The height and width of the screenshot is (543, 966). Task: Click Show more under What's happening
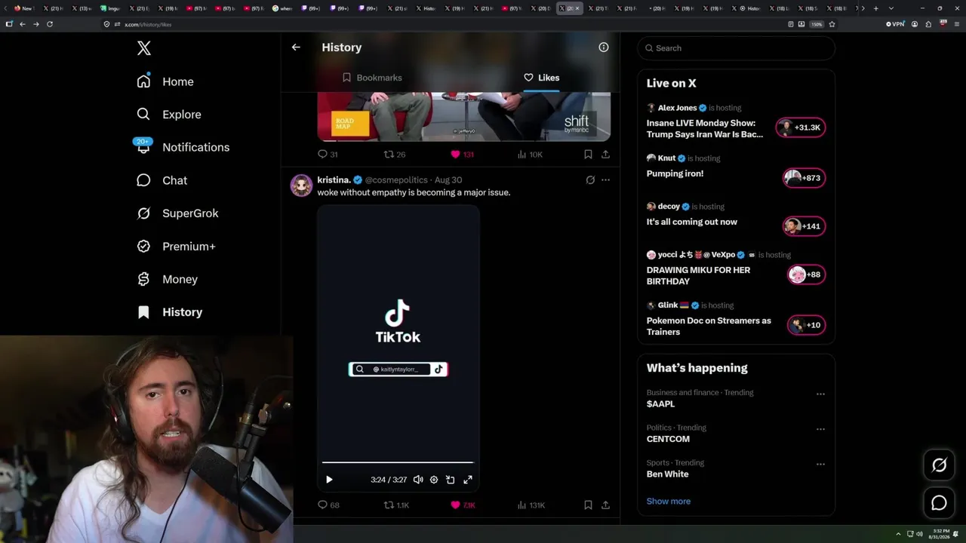(669, 502)
